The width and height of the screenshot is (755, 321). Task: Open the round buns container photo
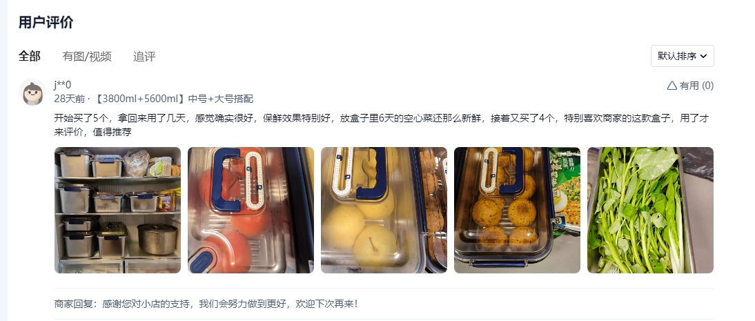(x=517, y=210)
